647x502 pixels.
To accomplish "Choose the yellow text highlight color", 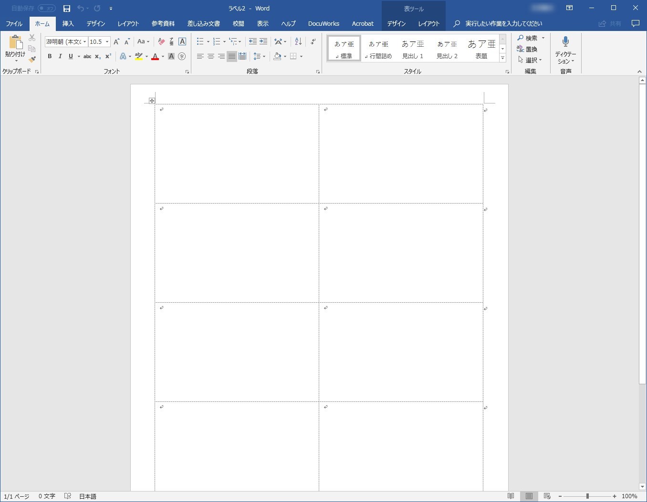I will [x=139, y=56].
